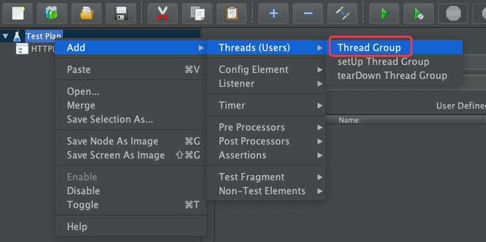Choose Paste from the context menu
The height and width of the screenshot is (242, 486).
click(131, 70)
